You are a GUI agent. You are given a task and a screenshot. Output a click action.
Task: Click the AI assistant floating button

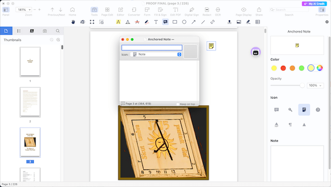[x=256, y=52]
